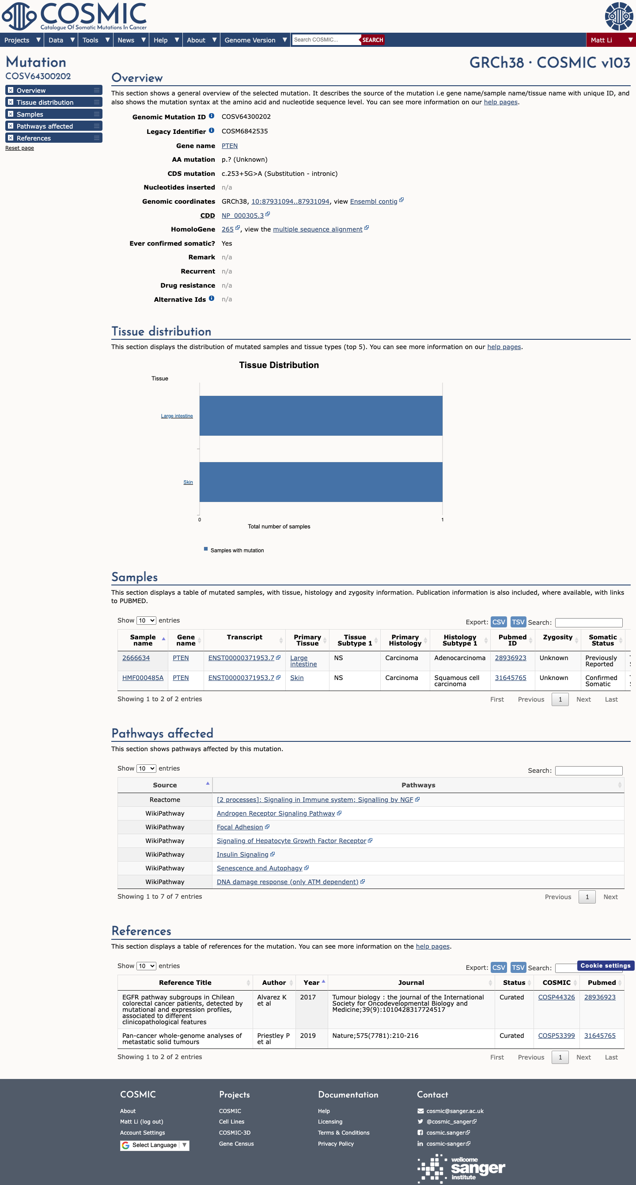Sort Pathways table by Source
Viewport: 636px width, 1185px height.
point(165,785)
